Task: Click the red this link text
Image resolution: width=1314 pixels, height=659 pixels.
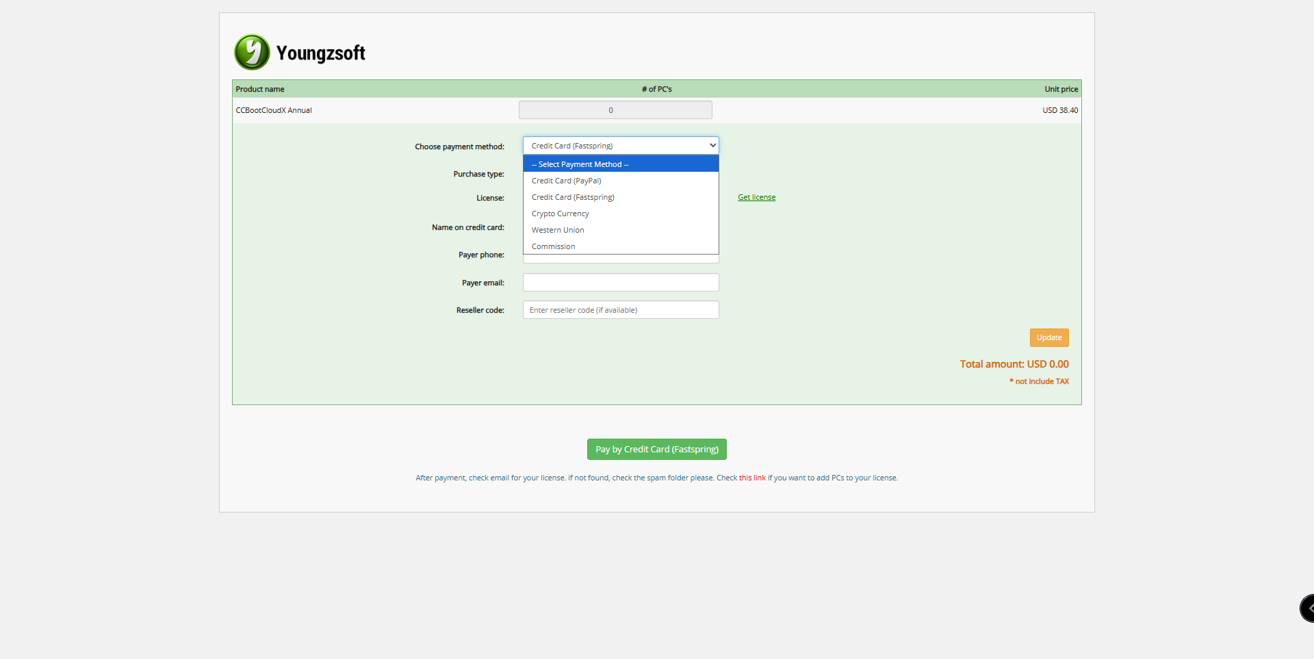Action: click(x=751, y=478)
